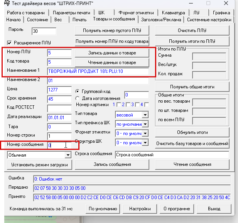Viewport: 238px width, 223px height.
Task: Click Запись данных о товаре button
Action: [x=112, y=53]
